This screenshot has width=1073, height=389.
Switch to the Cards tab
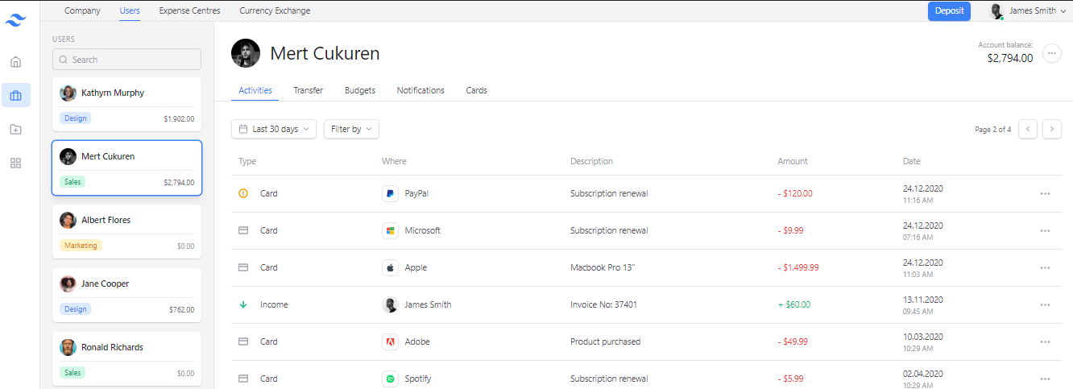(476, 90)
